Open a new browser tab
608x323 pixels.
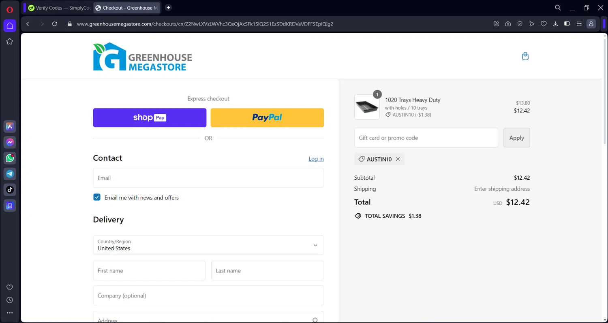[169, 8]
